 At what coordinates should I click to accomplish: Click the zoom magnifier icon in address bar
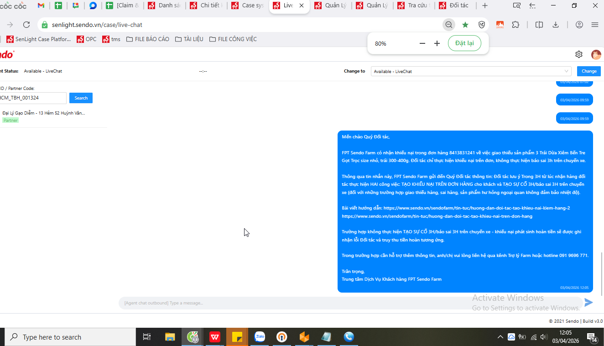tap(449, 25)
